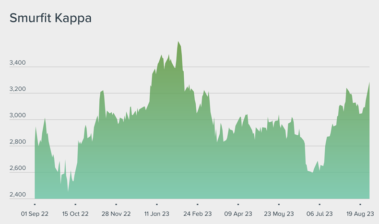The height and width of the screenshot is (224, 379).
Task: Select the 06 Jul 23 date label
Action: pos(320,213)
